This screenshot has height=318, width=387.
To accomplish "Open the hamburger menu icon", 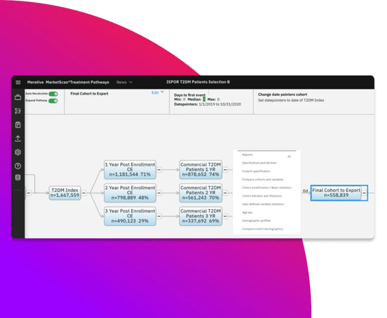I will pyautogui.click(x=18, y=83).
